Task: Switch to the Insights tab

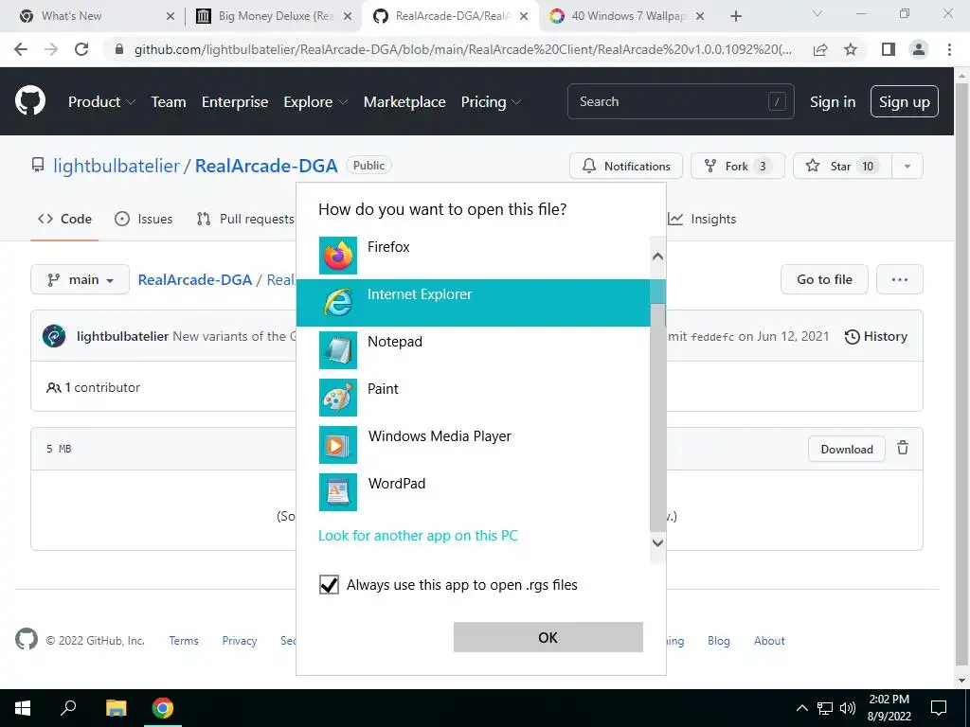Action: [x=702, y=219]
